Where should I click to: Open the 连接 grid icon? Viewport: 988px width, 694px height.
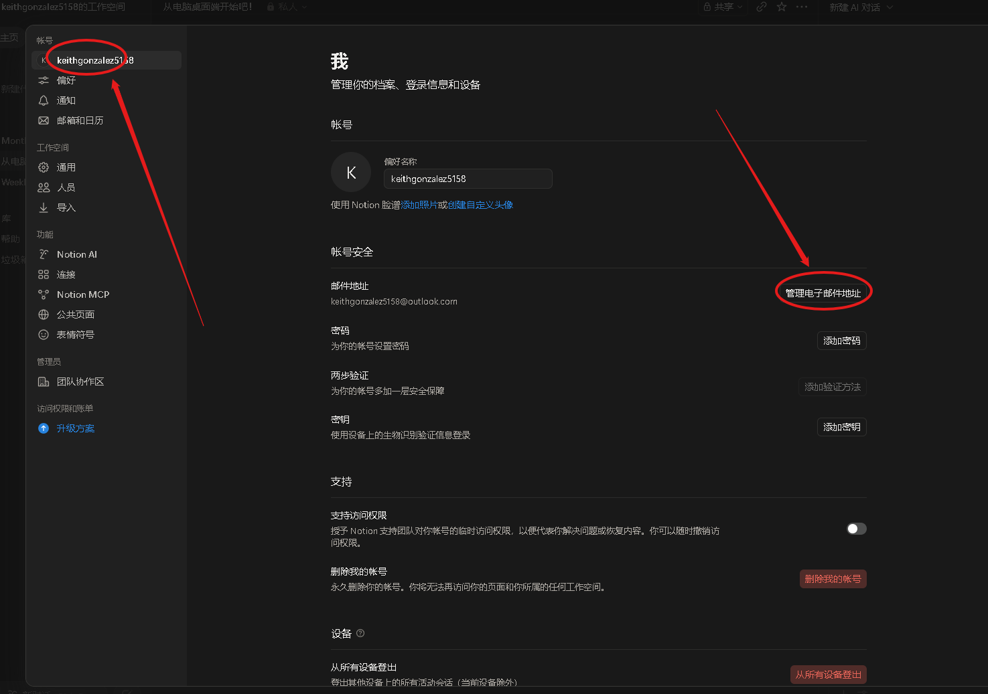44,274
